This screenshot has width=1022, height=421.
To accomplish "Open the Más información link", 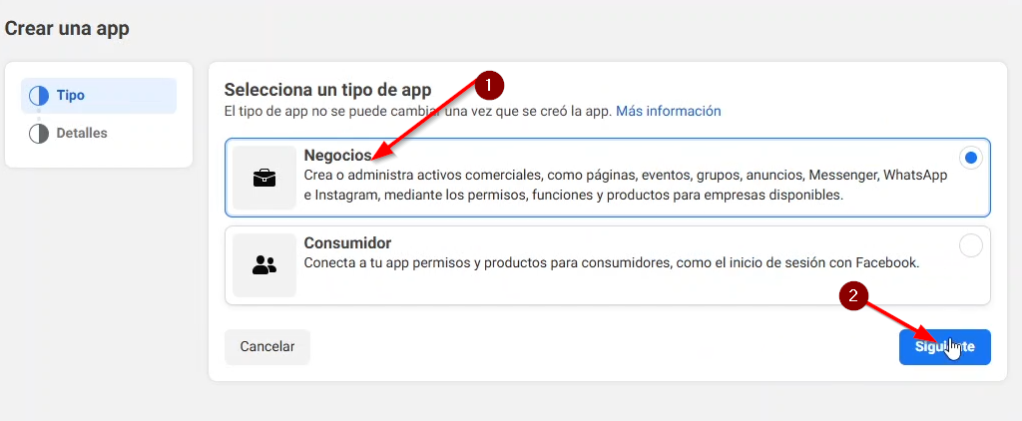I will (669, 111).
